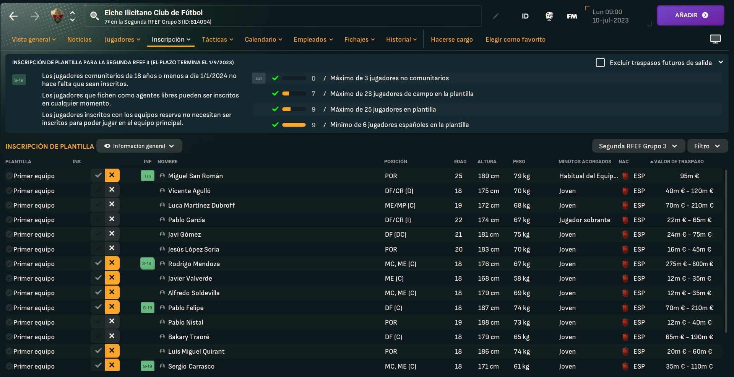
Task: Click the pencil edit icon
Action: click(495, 16)
